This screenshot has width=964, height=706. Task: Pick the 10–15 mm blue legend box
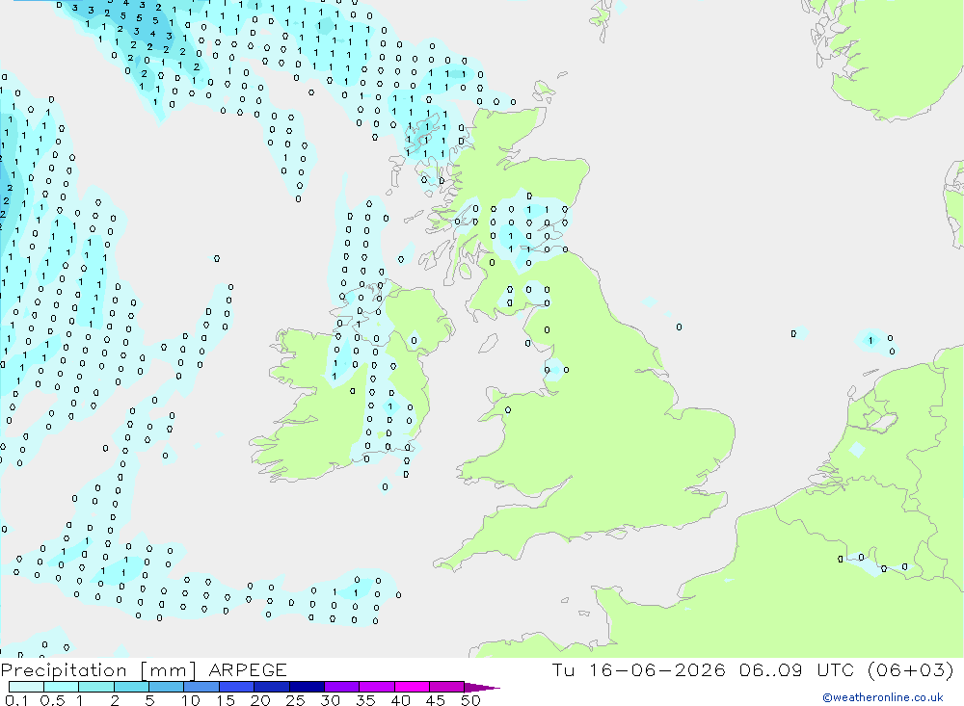201,687
